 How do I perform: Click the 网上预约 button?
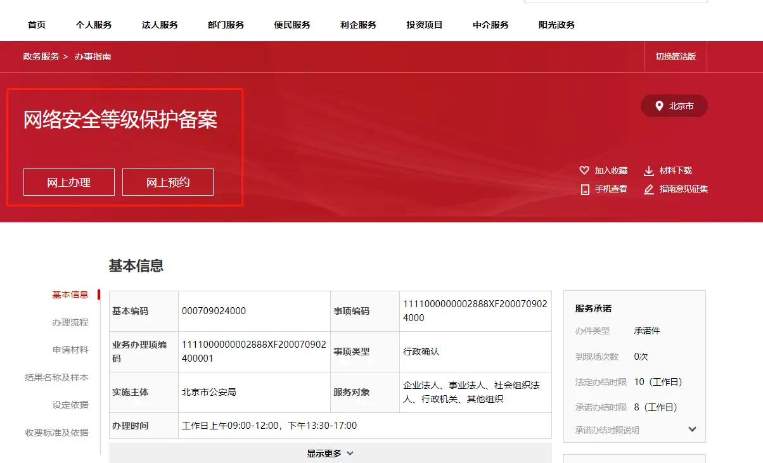(x=167, y=182)
